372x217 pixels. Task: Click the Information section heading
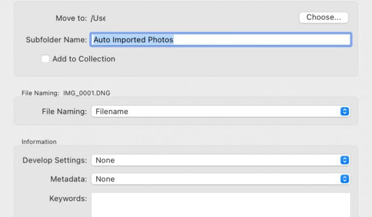[39, 142]
